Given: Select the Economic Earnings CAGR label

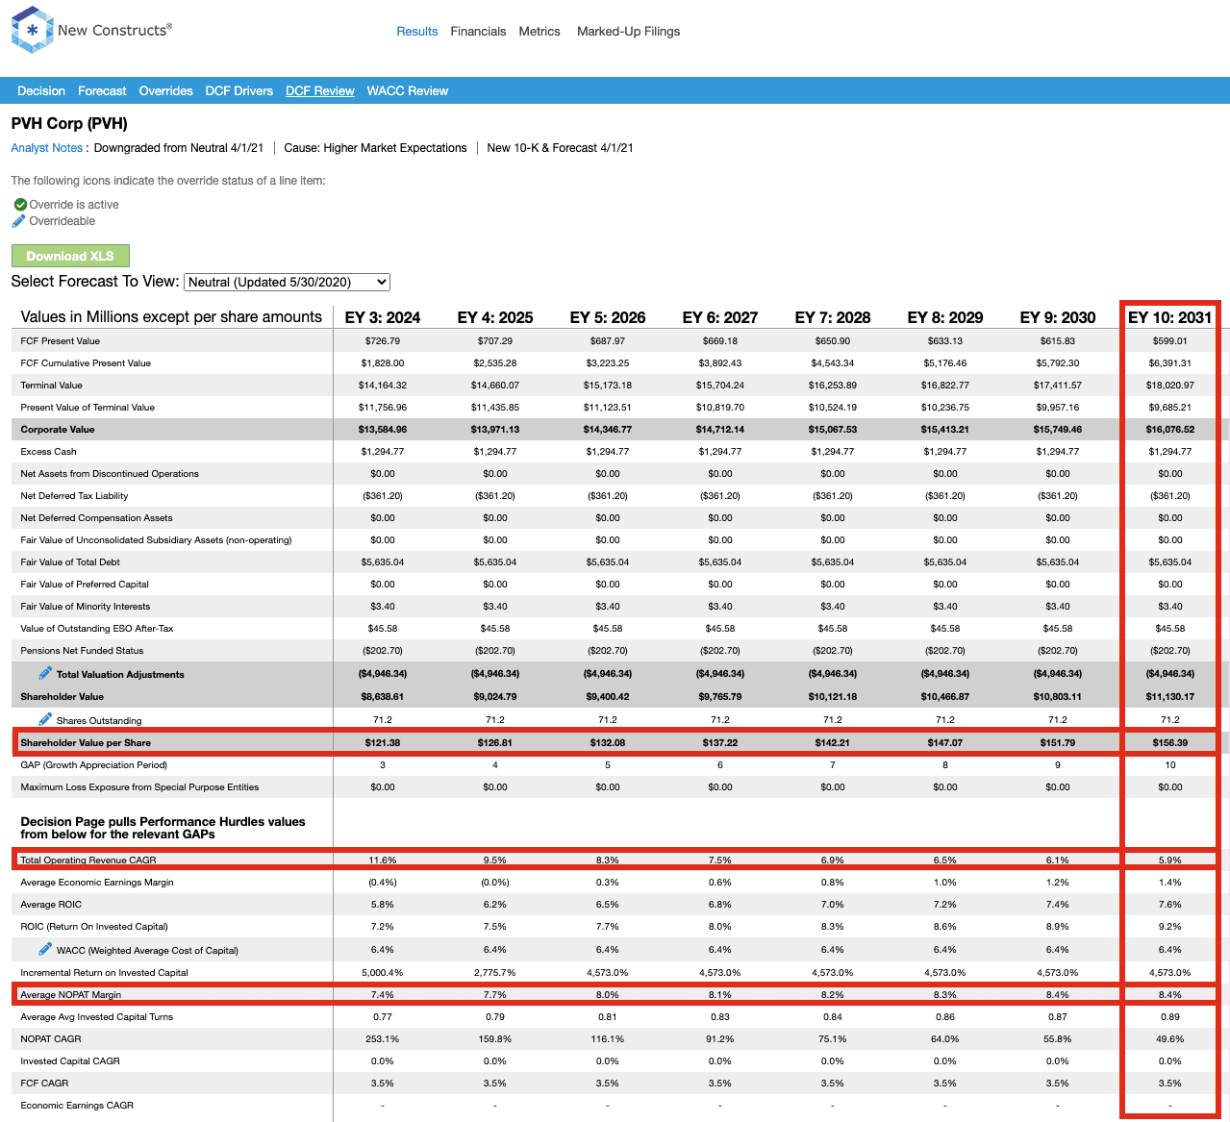Looking at the screenshot, I should click(77, 1106).
